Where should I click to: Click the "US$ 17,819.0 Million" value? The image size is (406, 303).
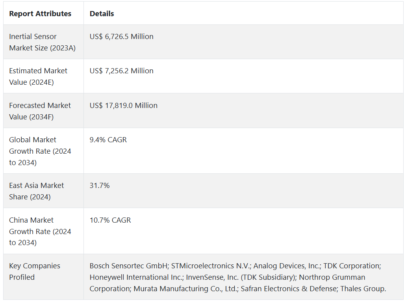[x=123, y=106]
